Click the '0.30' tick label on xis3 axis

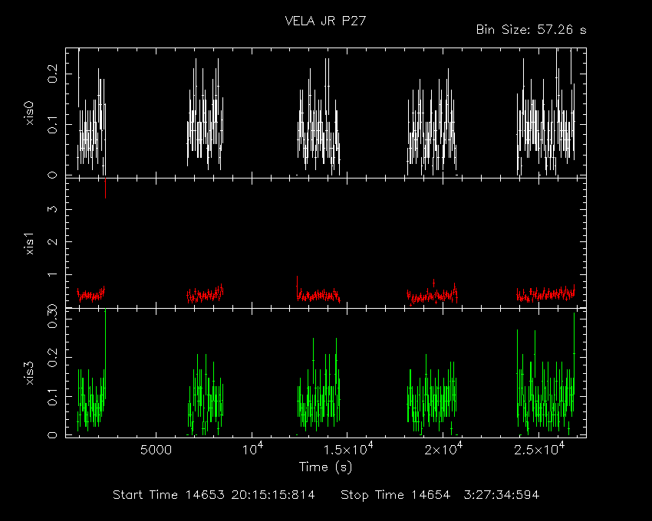pos(53,317)
